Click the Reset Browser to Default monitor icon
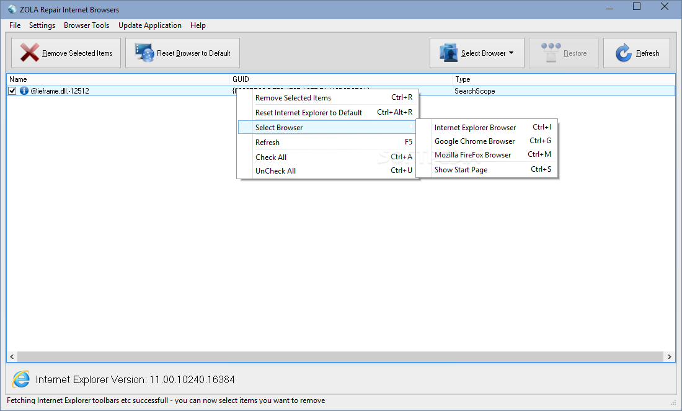The width and height of the screenshot is (682, 411). [x=144, y=53]
